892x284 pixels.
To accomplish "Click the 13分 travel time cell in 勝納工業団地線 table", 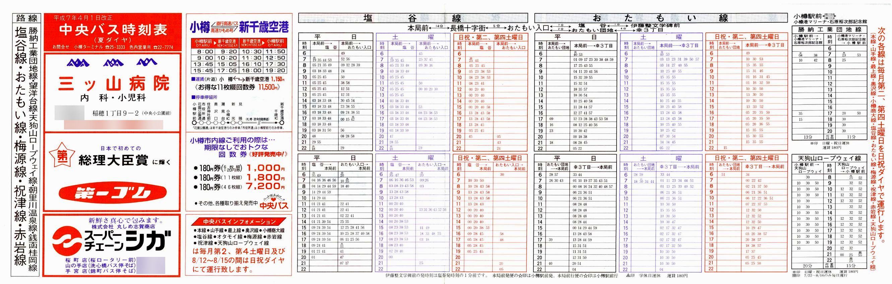I will (x=808, y=137).
